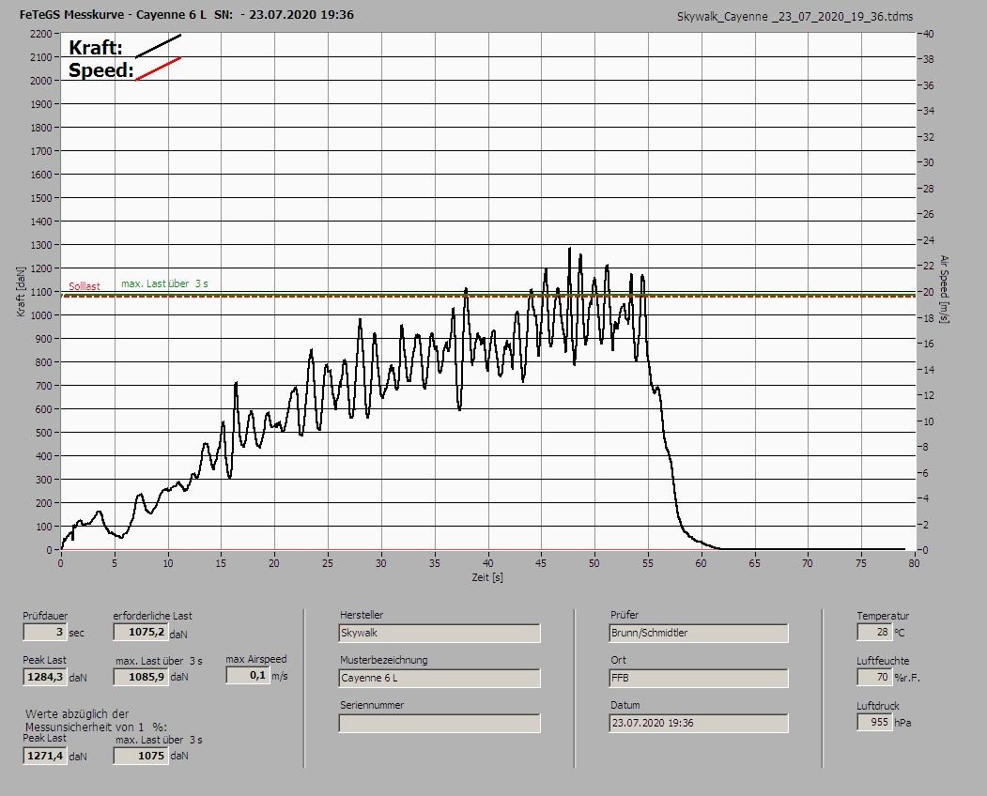Click the Prüfer field Brunn/Schmidtler

coord(699,633)
